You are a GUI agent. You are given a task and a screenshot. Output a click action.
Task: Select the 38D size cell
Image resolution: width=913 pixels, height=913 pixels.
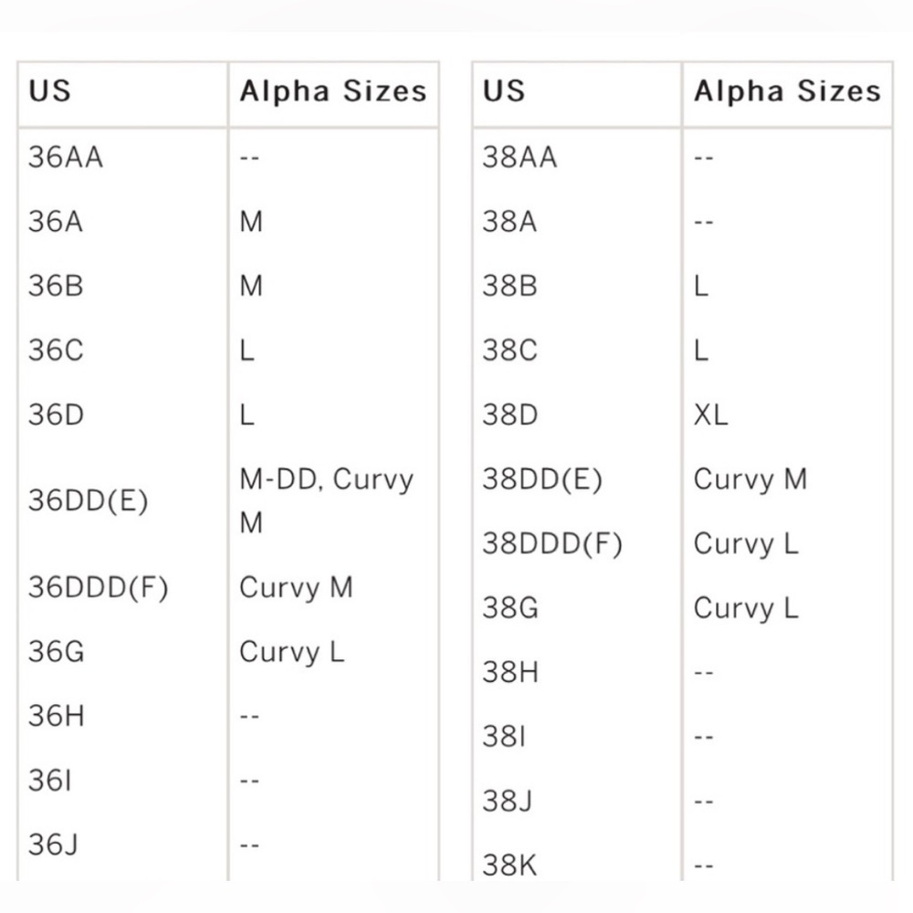510,415
